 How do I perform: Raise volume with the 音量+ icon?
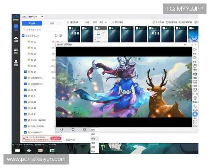click(195, 50)
